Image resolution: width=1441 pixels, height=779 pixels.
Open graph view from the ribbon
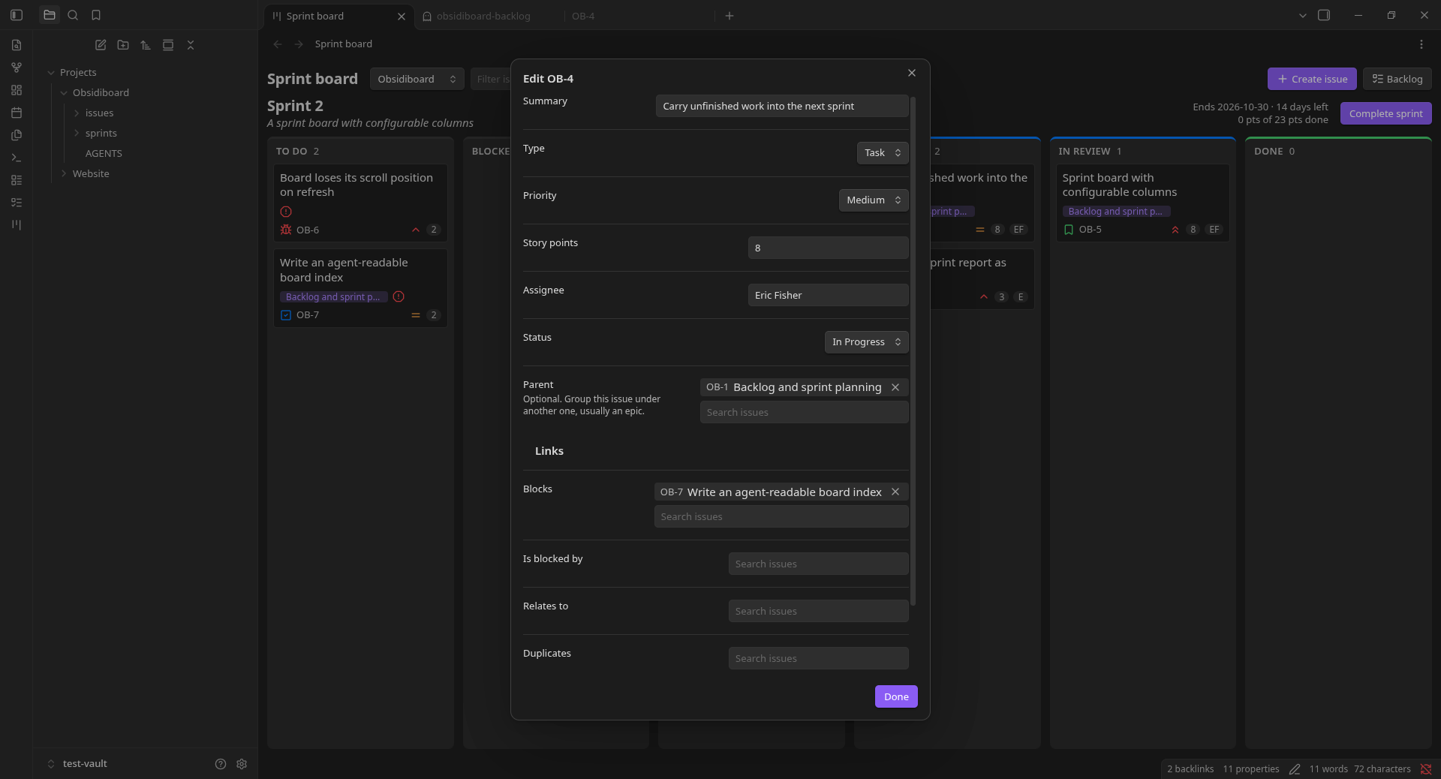(x=17, y=68)
